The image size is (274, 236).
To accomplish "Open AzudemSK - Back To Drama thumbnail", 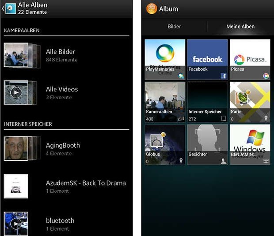I will pyautogui.click(x=16, y=186).
